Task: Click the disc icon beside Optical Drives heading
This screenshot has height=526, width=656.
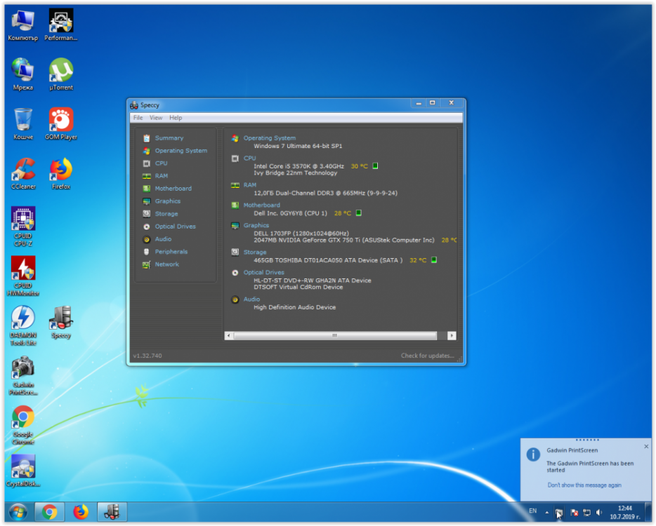Action: [235, 273]
